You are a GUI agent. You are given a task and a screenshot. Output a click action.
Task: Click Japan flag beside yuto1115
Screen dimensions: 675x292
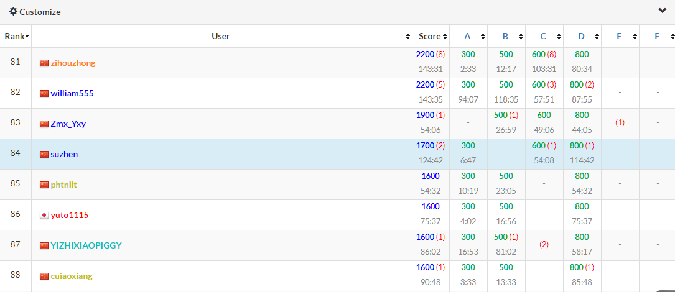click(x=44, y=215)
